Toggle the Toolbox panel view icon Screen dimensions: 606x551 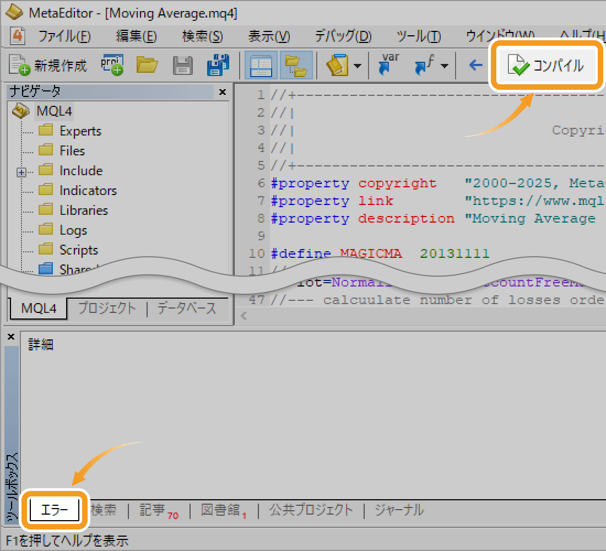[296, 66]
